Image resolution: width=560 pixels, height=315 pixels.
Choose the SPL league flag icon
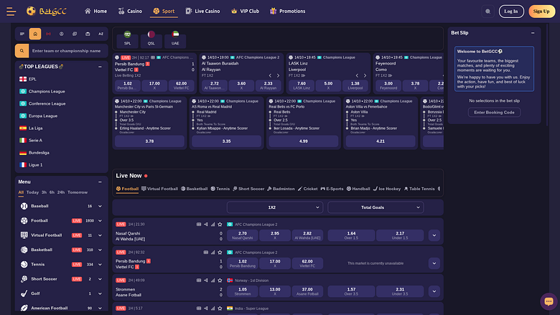tap(128, 38)
